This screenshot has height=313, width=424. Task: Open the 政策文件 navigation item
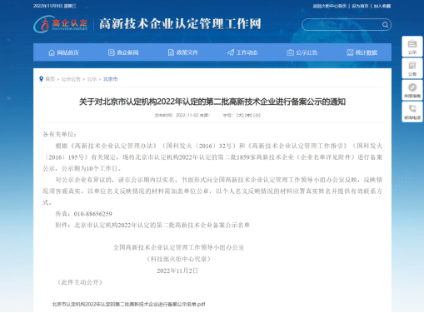(x=183, y=52)
